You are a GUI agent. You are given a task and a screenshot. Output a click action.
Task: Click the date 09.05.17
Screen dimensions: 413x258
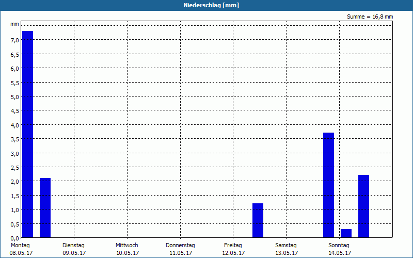pos(74,253)
